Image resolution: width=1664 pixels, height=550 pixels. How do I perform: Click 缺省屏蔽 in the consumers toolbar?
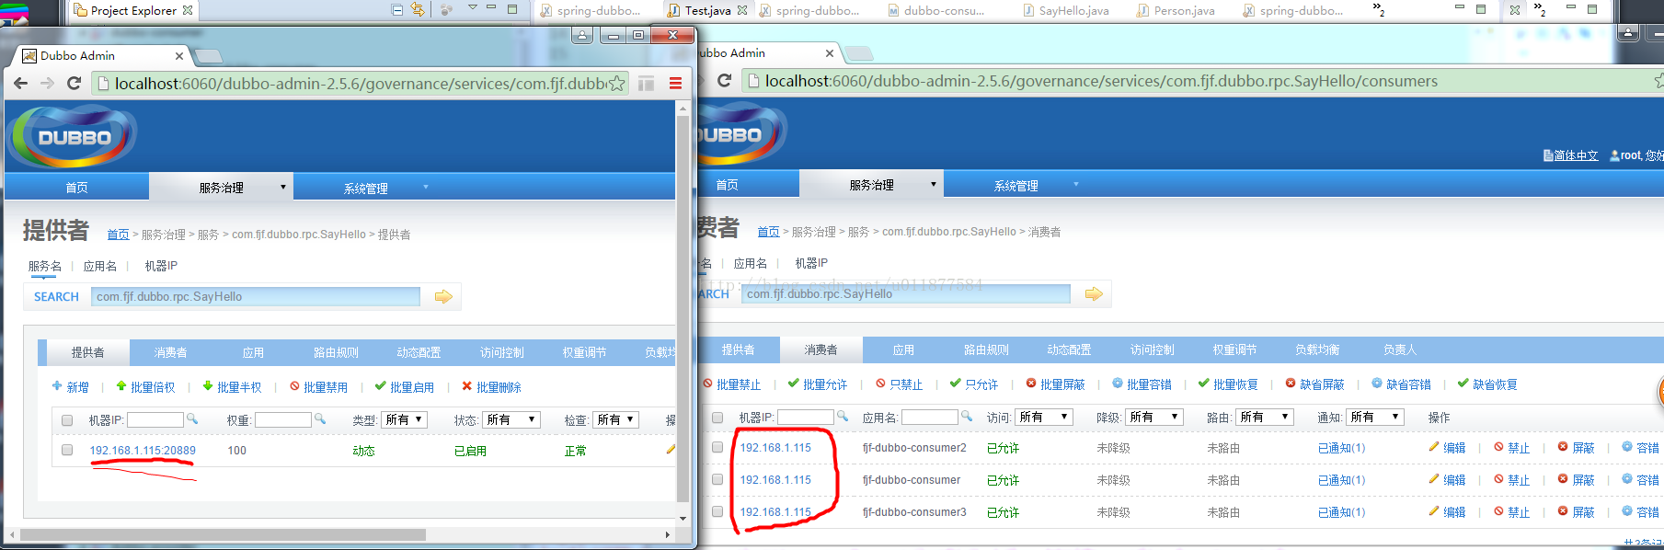[x=1315, y=384]
